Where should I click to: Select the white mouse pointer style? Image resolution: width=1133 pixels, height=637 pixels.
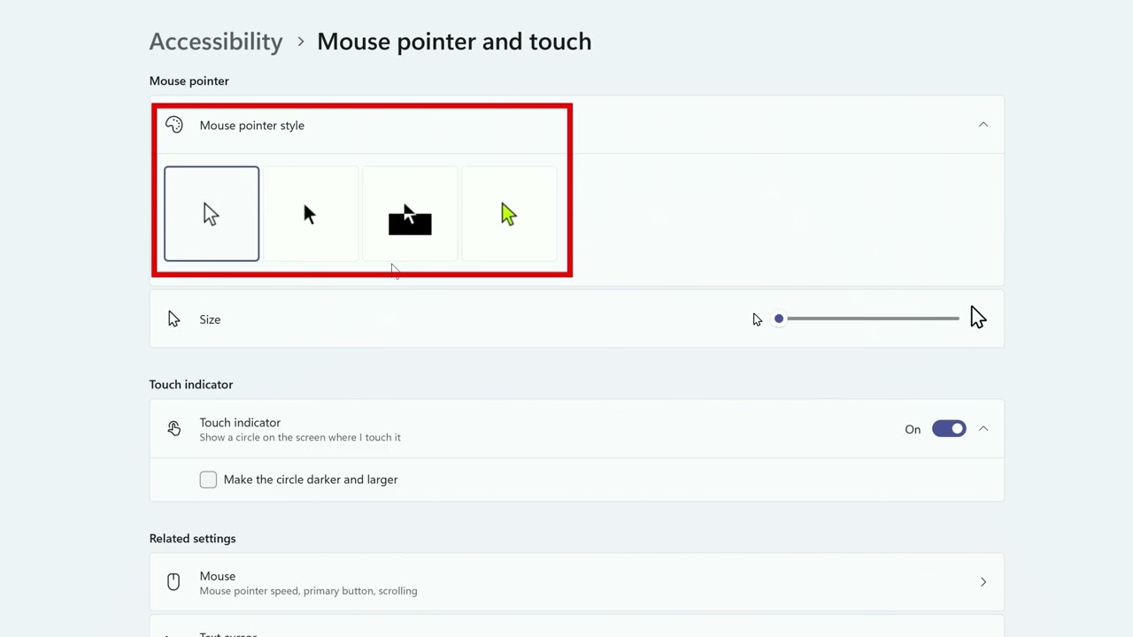[212, 214]
